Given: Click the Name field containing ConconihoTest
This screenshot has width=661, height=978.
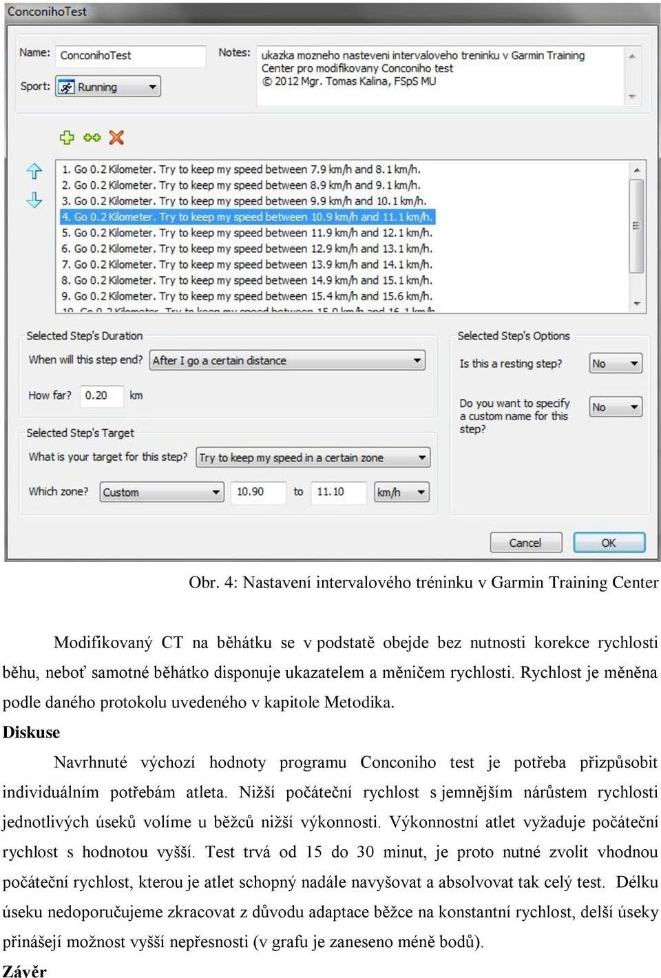Looking at the screenshot, I should click(x=131, y=56).
